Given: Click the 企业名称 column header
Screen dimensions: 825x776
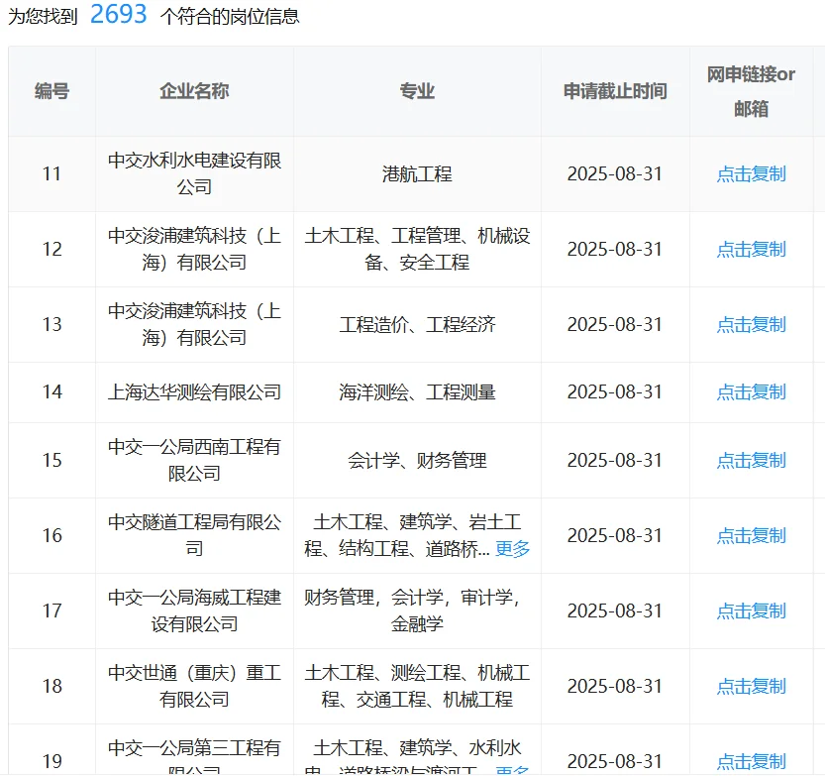Looking at the screenshot, I should tap(194, 91).
